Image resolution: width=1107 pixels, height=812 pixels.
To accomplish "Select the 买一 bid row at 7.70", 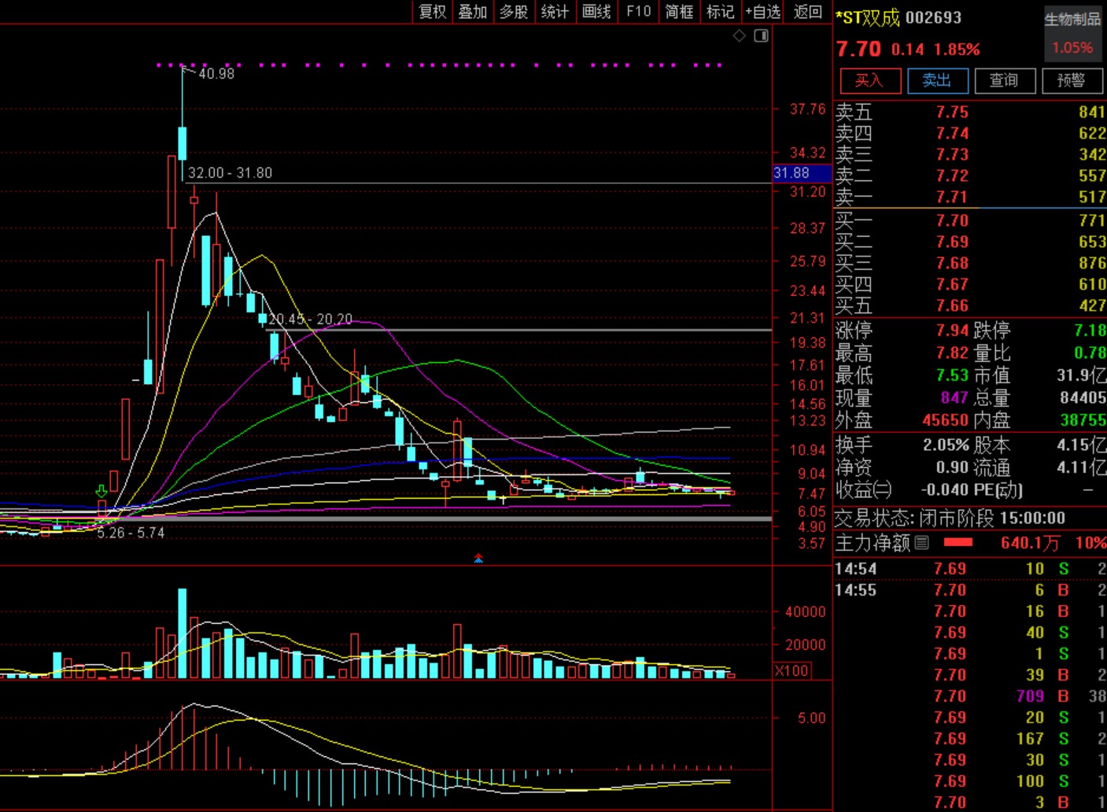I will click(970, 220).
